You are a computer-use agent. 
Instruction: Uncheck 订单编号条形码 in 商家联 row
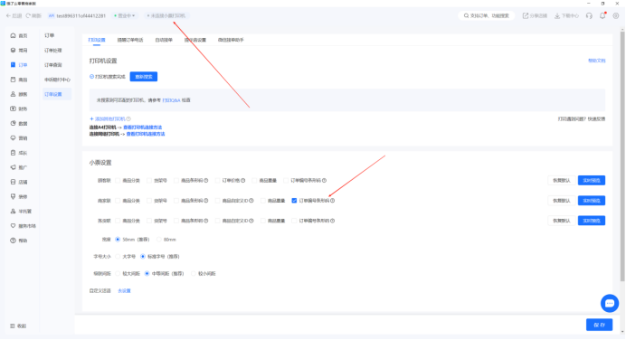tap(294, 201)
